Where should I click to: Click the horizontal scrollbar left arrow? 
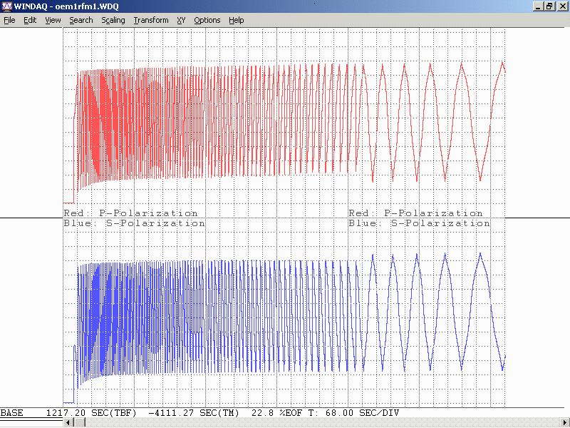[x=68, y=422]
